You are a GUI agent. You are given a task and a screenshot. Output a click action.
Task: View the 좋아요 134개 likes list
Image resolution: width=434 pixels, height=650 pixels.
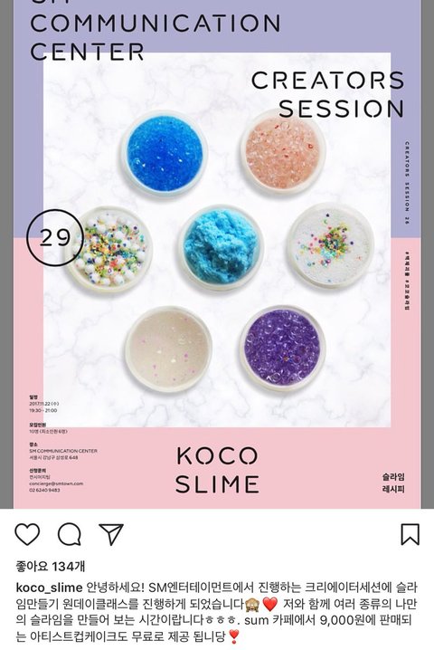tap(51, 566)
